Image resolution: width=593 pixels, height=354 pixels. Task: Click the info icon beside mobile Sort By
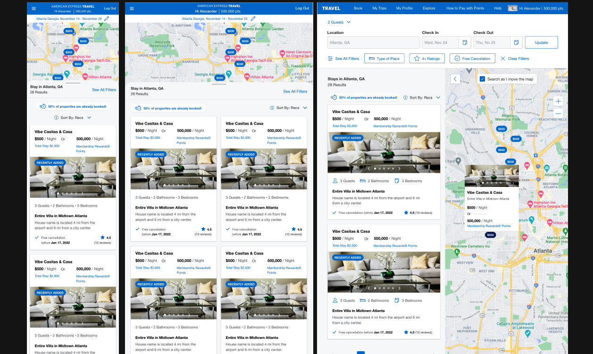(x=57, y=118)
